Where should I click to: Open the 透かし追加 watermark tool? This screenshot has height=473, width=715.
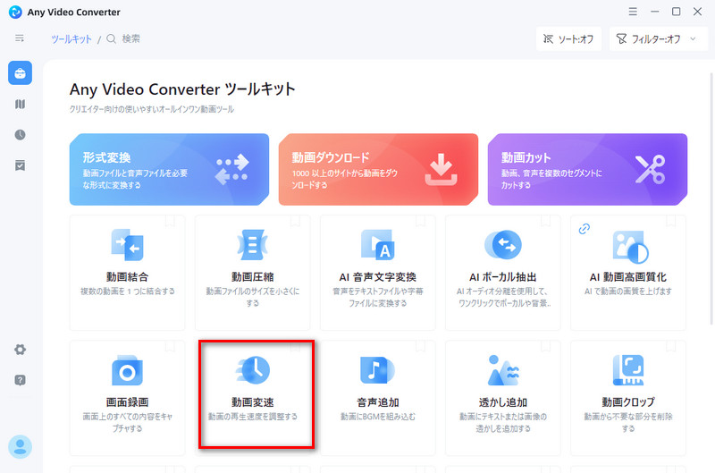tap(503, 398)
